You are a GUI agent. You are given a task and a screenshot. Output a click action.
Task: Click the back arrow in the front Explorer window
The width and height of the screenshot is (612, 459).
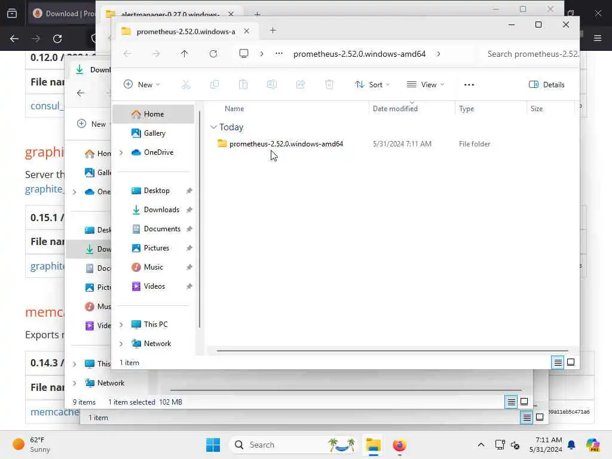127,54
